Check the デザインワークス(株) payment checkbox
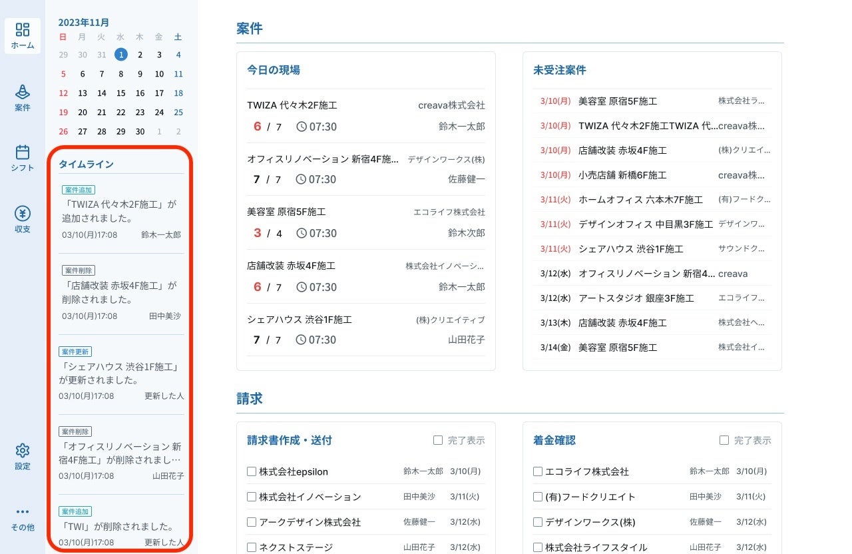Viewport: 852px width, 554px height. [538, 522]
